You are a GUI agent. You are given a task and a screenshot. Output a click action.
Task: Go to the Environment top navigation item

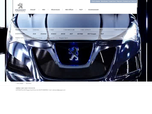pyautogui.click(x=93, y=10)
